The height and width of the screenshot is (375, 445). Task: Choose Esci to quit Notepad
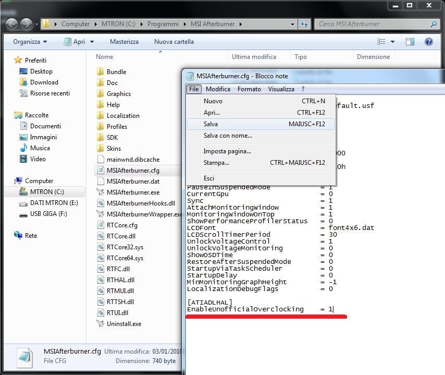261,178
